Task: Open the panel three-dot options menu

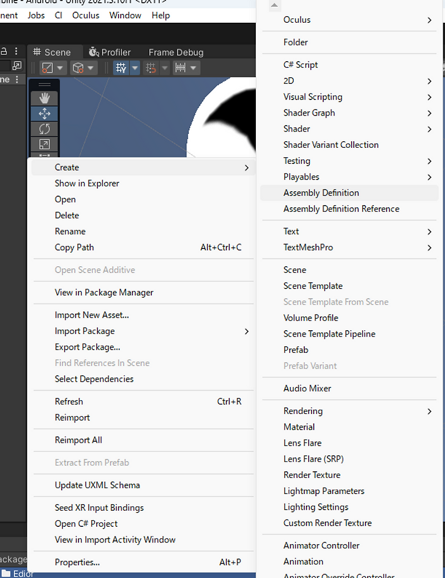Action: 16,51
